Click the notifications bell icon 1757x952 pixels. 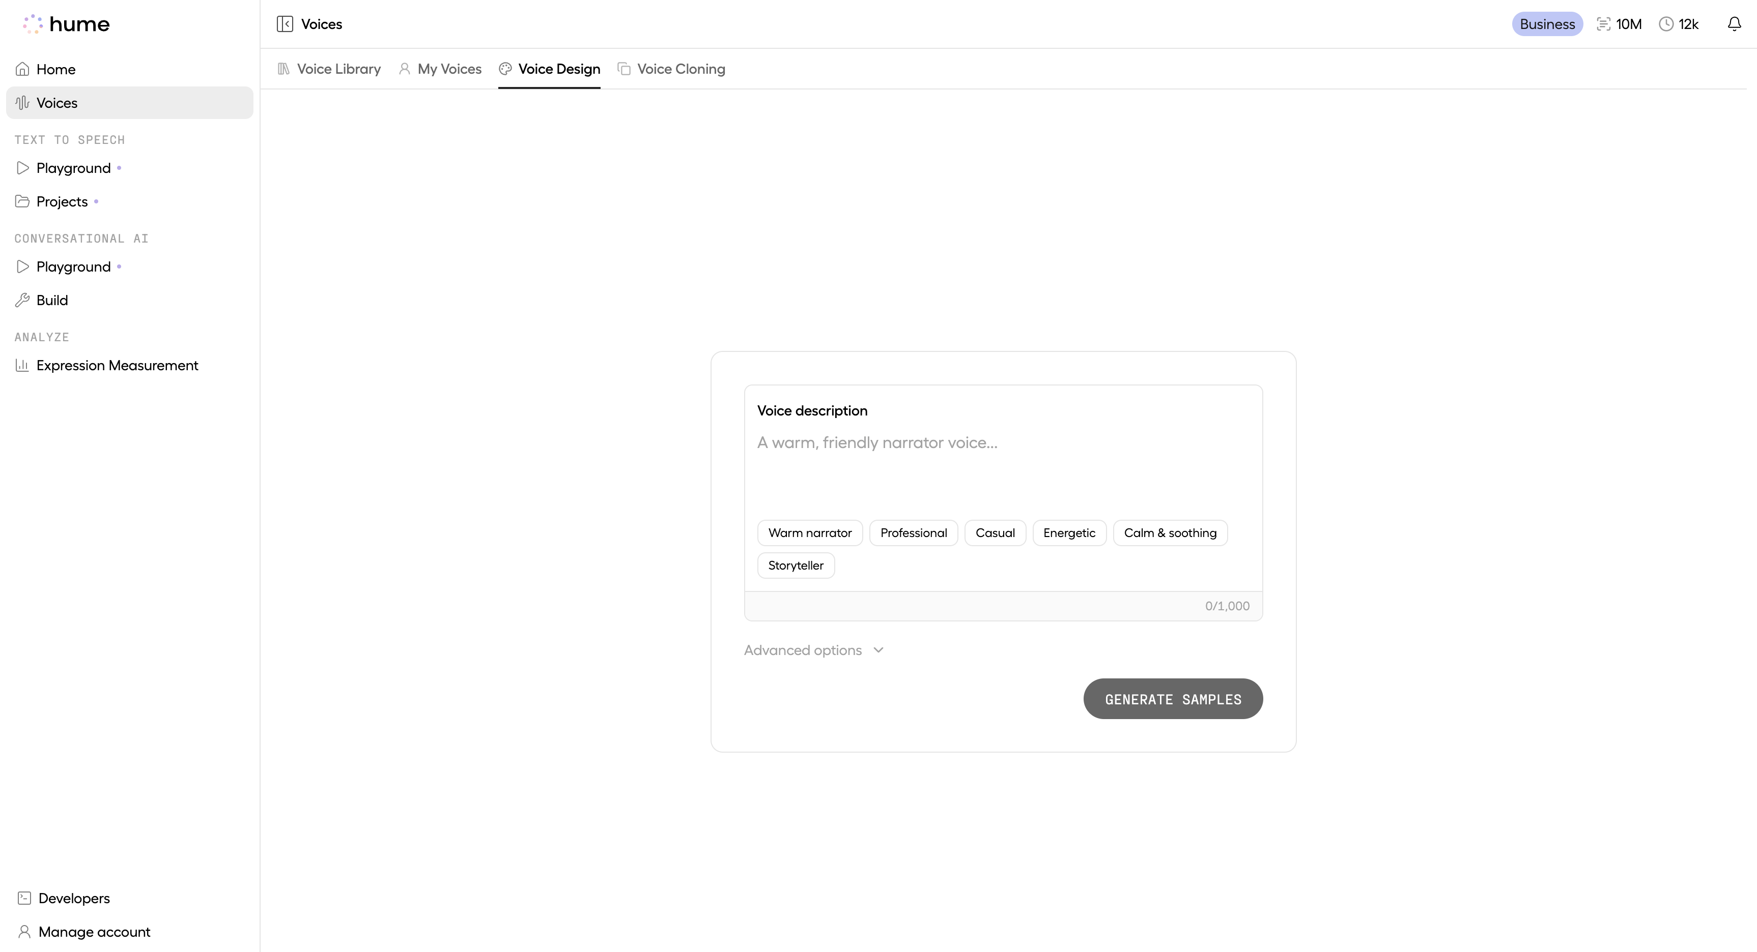pyautogui.click(x=1735, y=24)
